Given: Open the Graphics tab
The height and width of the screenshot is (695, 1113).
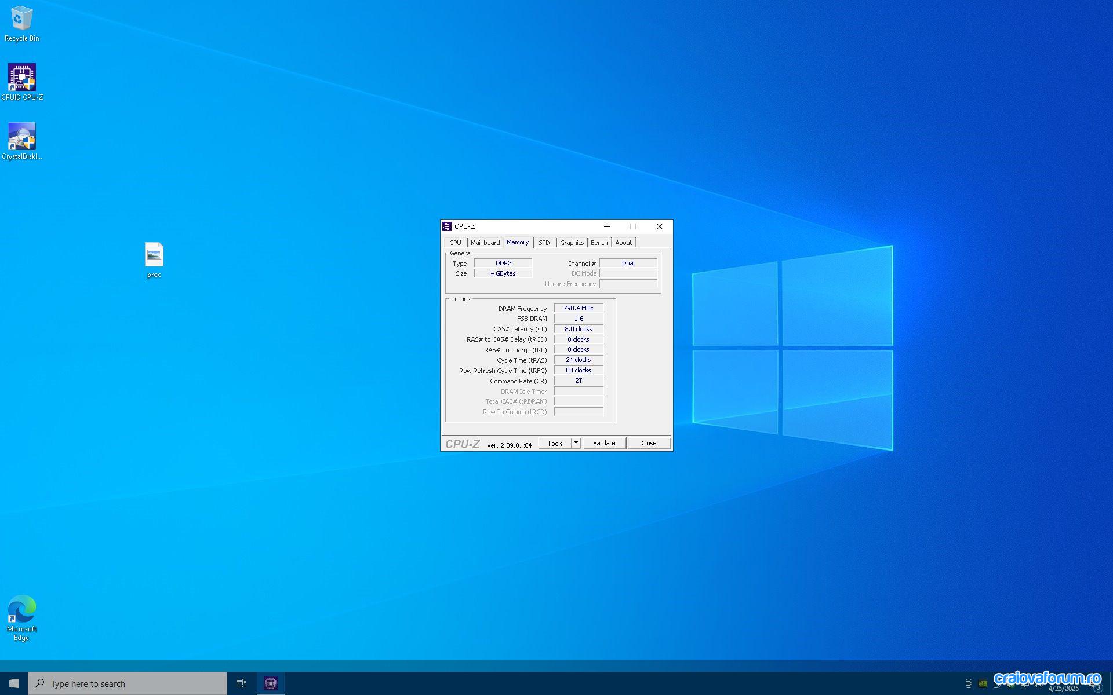Looking at the screenshot, I should tap(572, 243).
